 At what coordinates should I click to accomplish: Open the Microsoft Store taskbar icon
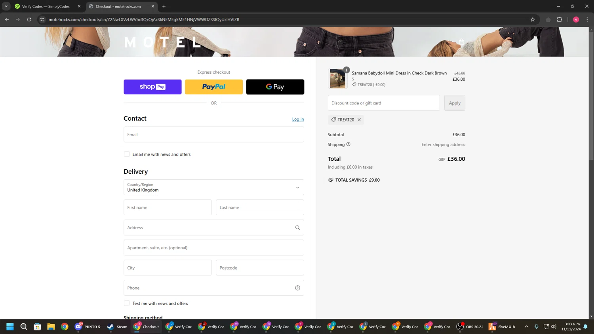pos(37,326)
